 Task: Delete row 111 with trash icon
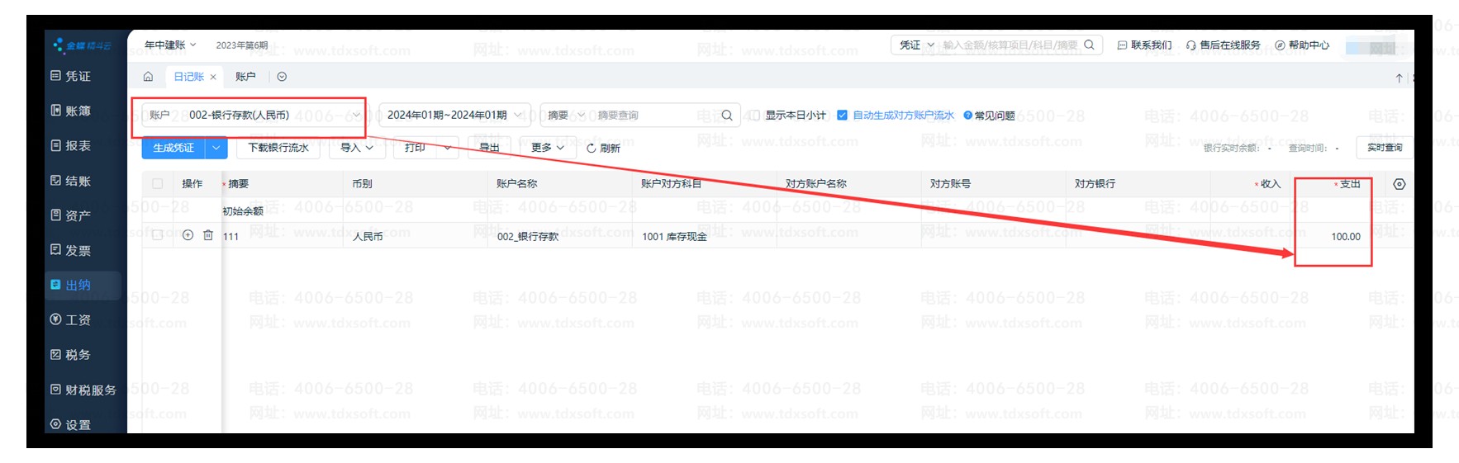click(x=208, y=235)
